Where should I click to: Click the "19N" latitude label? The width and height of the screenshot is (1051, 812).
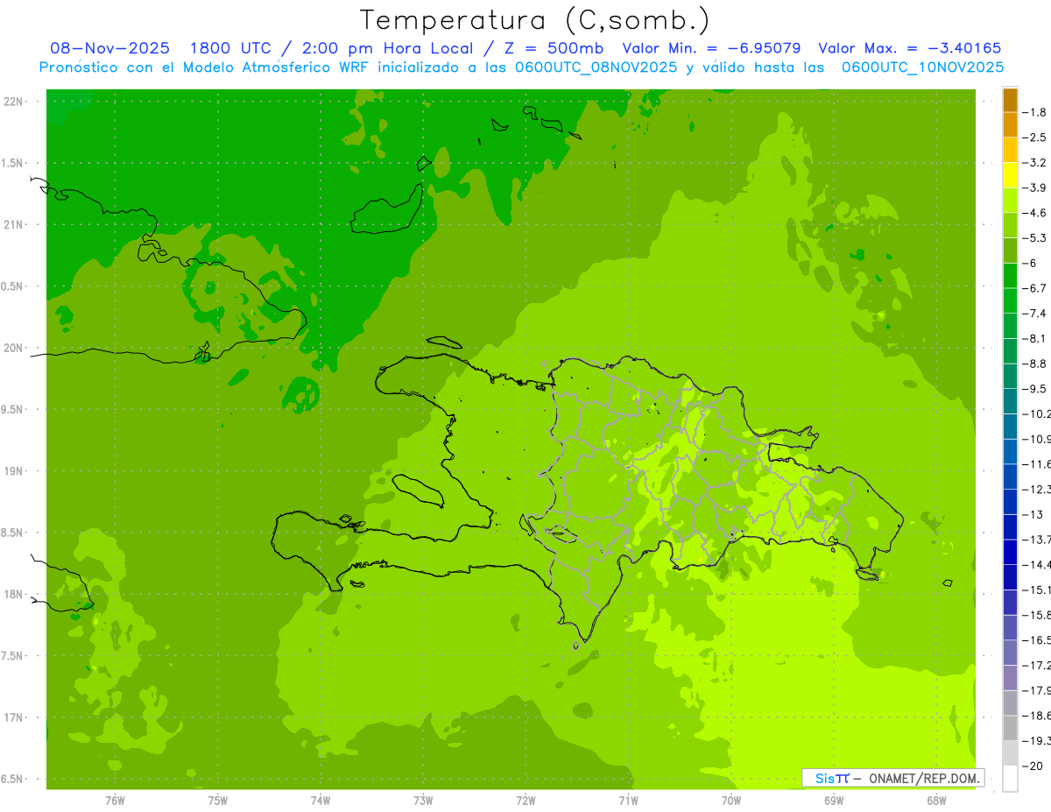[x=14, y=471]
